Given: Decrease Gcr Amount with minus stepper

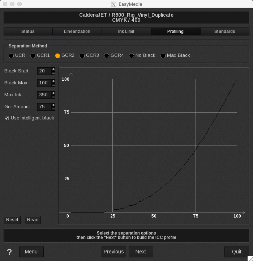Looking at the screenshot, I should pyautogui.click(x=53, y=109).
